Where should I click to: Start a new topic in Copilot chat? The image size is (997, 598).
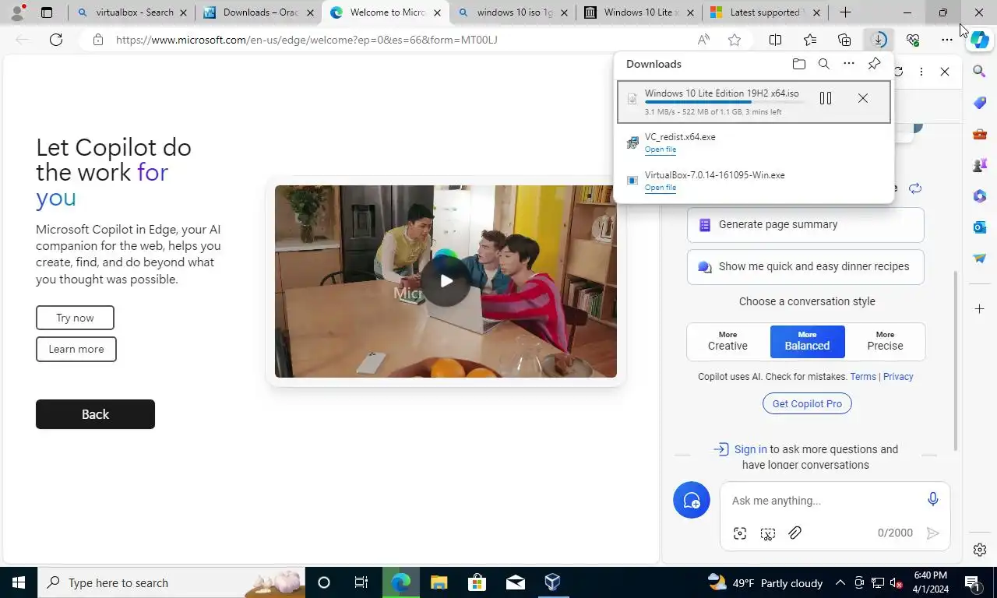point(692,500)
